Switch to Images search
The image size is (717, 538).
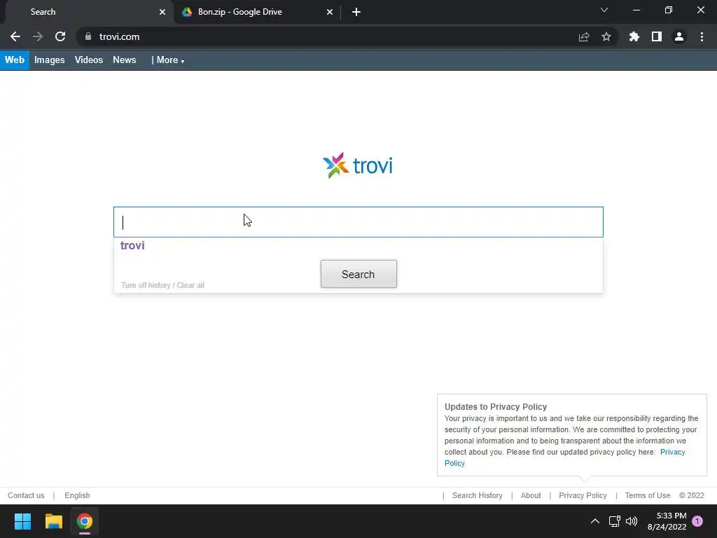click(50, 60)
